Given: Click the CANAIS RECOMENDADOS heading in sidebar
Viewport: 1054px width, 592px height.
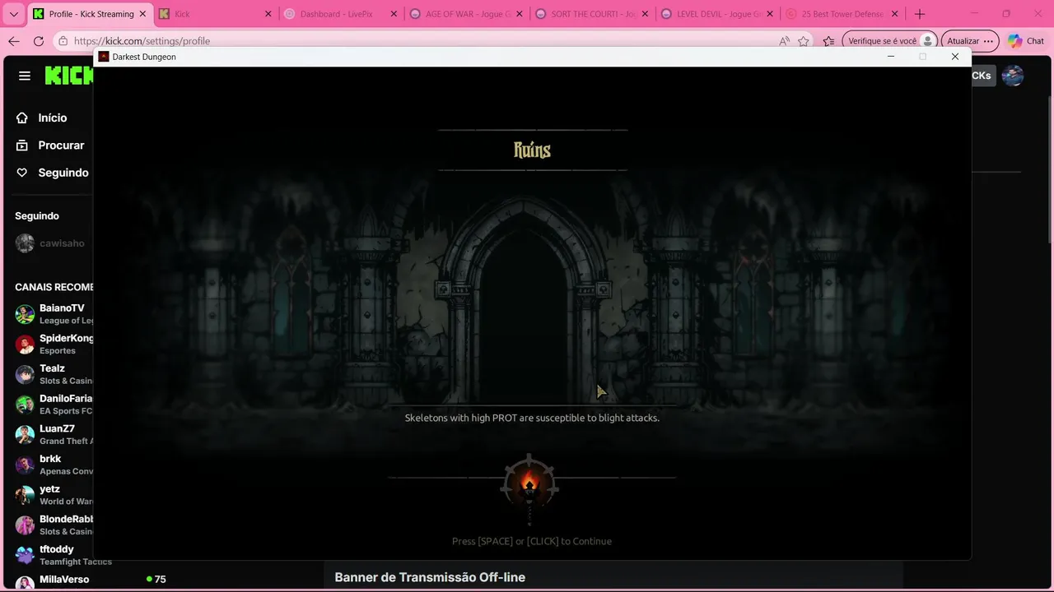Looking at the screenshot, I should (54, 287).
